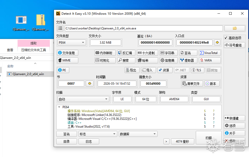Open the MIME button

click(x=68, y=60)
